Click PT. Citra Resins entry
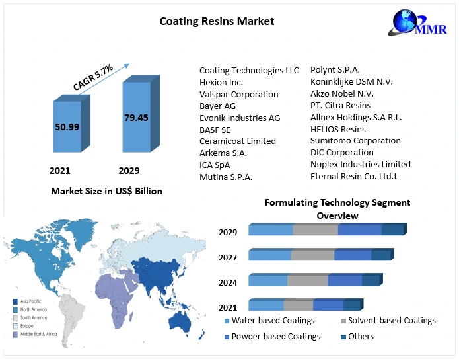 pyautogui.click(x=340, y=105)
